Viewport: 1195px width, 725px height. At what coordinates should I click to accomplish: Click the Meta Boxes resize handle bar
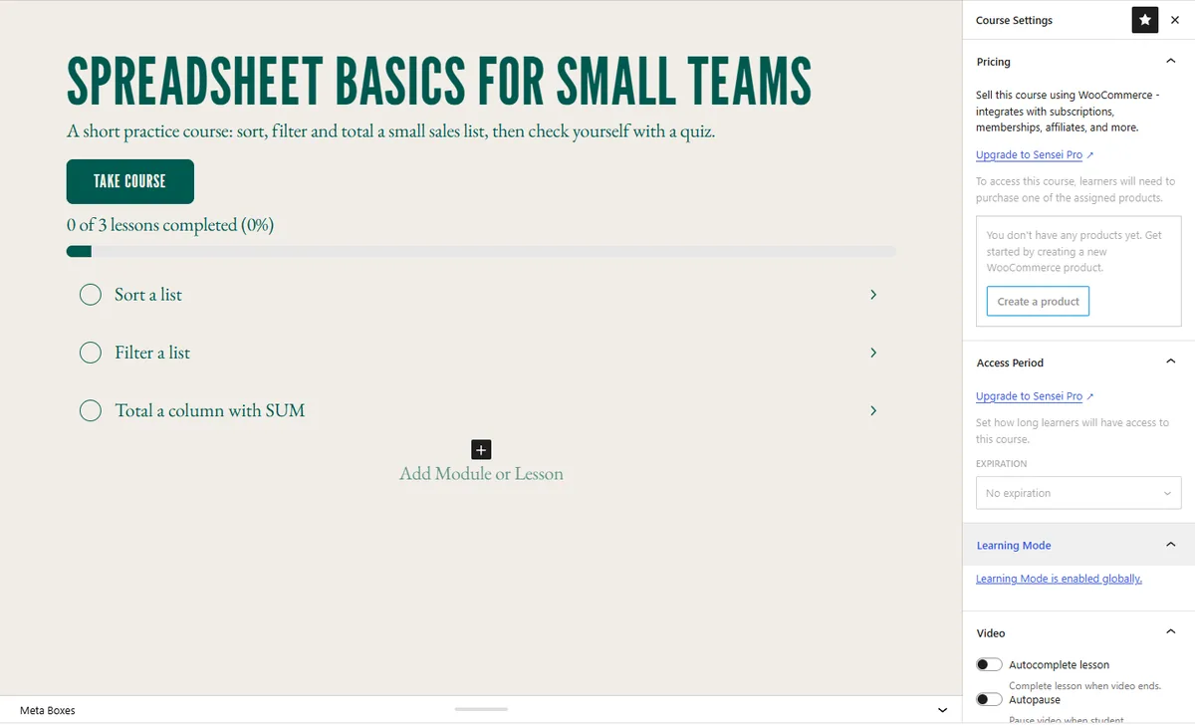pyautogui.click(x=481, y=709)
